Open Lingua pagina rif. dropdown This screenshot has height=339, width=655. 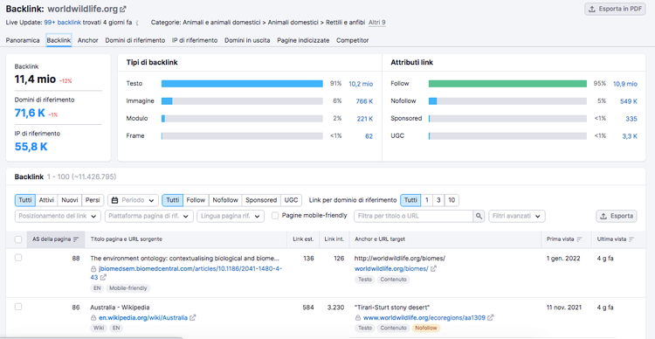231,216
